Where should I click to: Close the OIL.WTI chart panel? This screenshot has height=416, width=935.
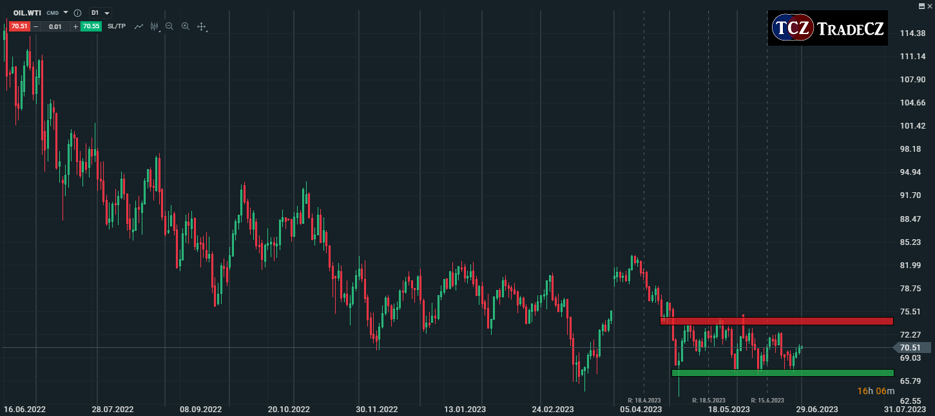929,5
